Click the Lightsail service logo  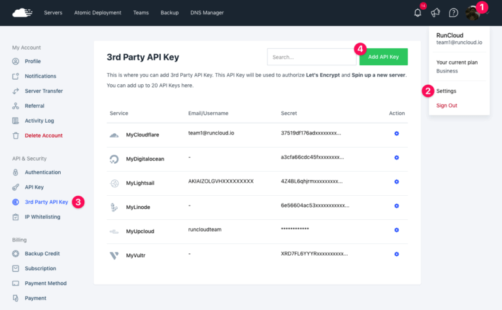114,183
